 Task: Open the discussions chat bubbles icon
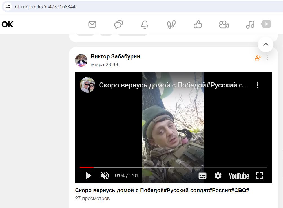click(119, 24)
